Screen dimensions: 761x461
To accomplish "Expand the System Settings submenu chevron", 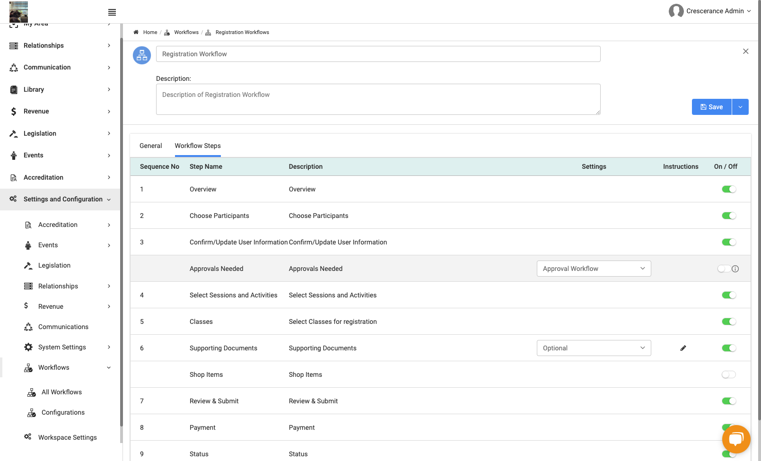I will [109, 347].
